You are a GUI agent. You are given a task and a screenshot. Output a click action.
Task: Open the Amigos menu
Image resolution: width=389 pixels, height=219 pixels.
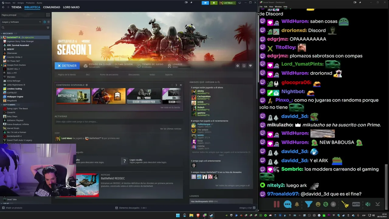(x=21, y=3)
